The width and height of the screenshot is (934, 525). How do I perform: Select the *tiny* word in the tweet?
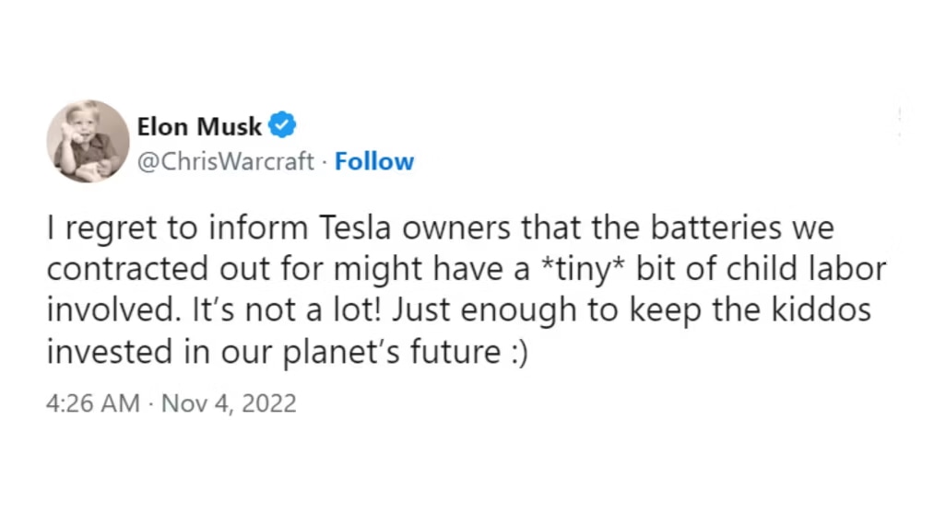583,270
